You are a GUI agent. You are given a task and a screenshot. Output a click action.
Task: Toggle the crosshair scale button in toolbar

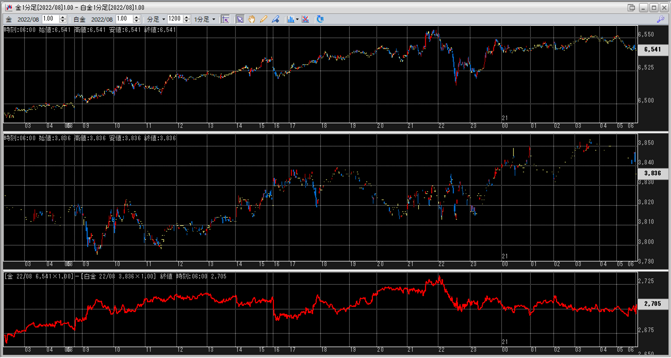[225, 19]
